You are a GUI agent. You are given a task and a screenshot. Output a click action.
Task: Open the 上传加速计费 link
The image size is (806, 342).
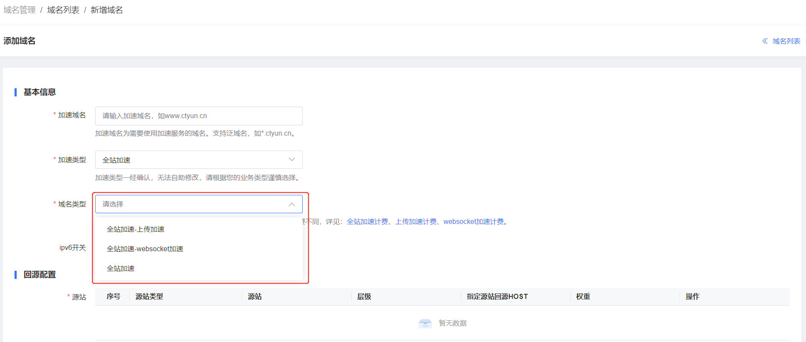(416, 222)
